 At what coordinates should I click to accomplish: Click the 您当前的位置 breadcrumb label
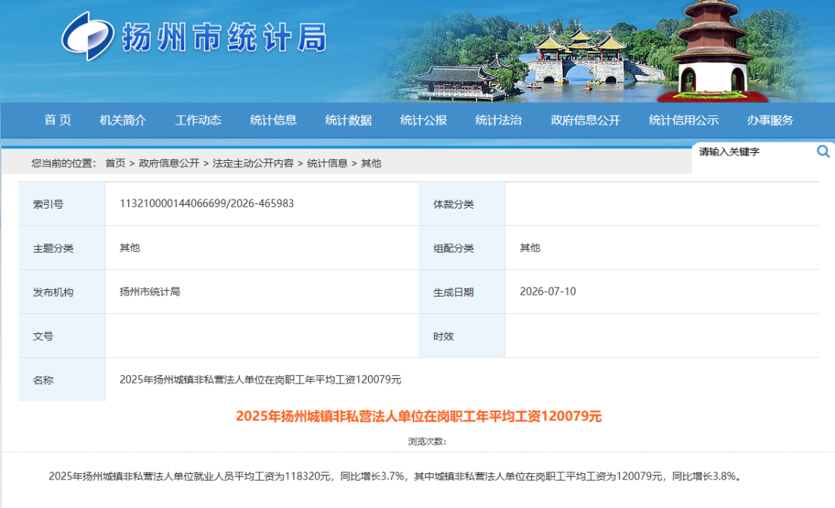tap(63, 163)
